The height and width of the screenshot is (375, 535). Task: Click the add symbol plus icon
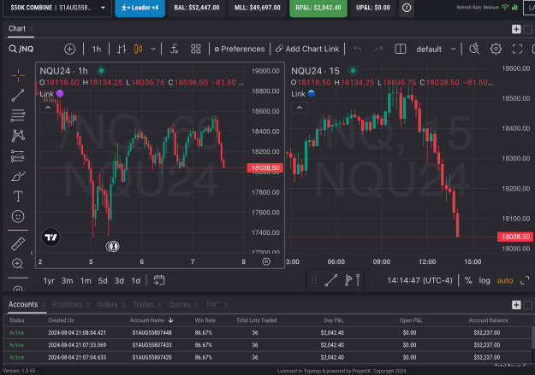coord(69,49)
